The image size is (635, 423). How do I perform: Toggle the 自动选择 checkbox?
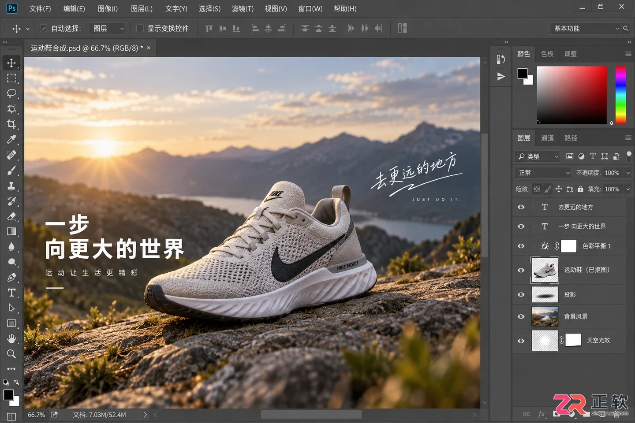pos(43,28)
